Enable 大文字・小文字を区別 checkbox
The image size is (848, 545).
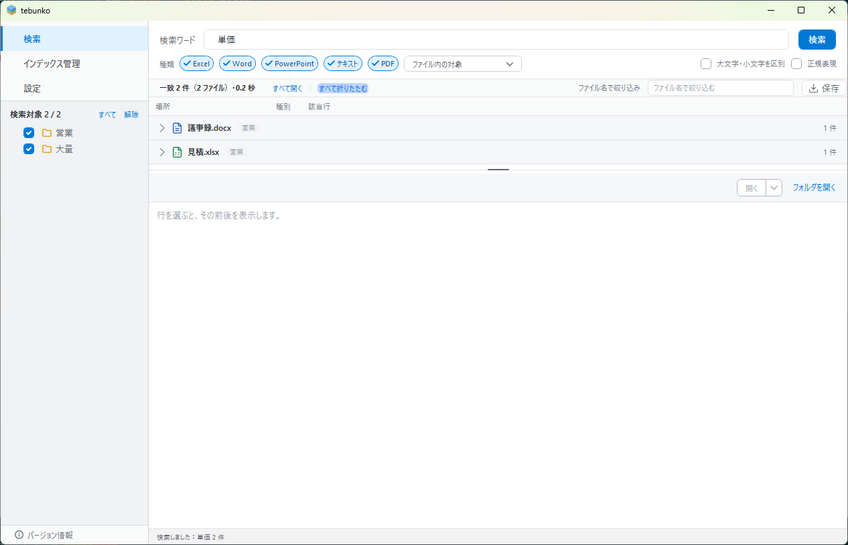706,64
